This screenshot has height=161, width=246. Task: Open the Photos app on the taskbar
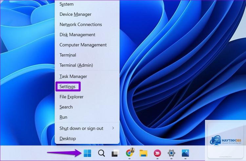coord(185,153)
